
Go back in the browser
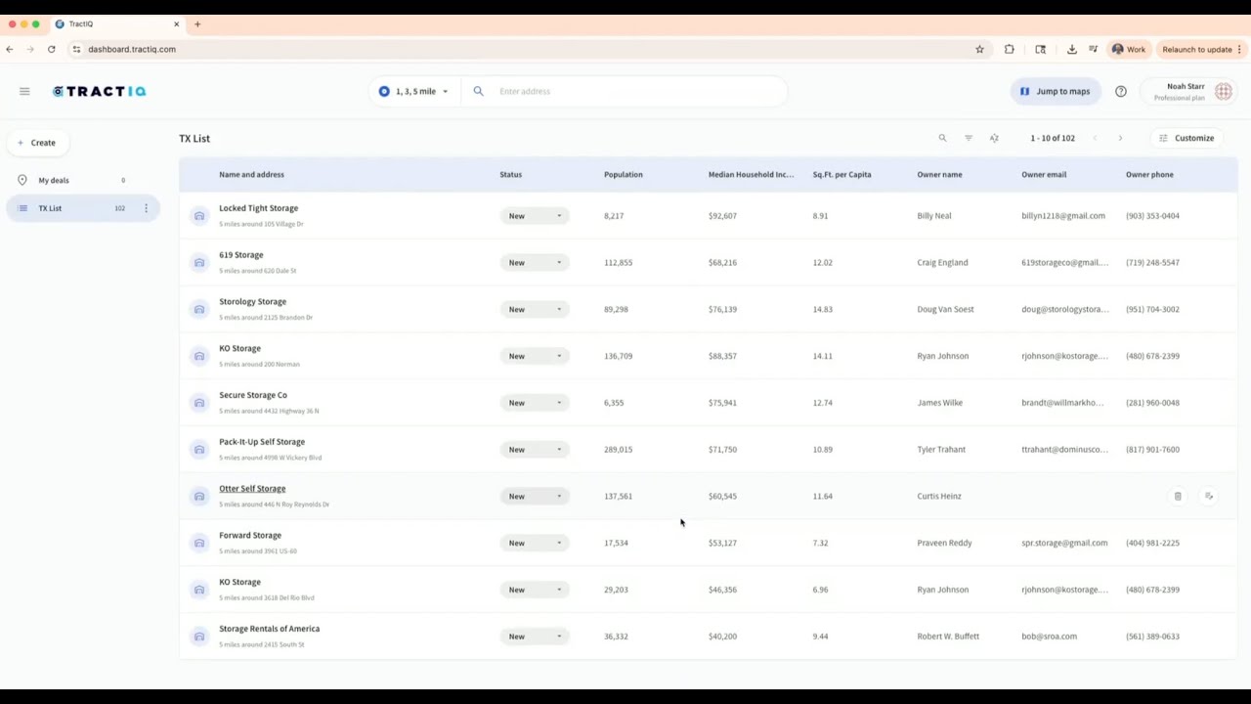click(x=10, y=49)
